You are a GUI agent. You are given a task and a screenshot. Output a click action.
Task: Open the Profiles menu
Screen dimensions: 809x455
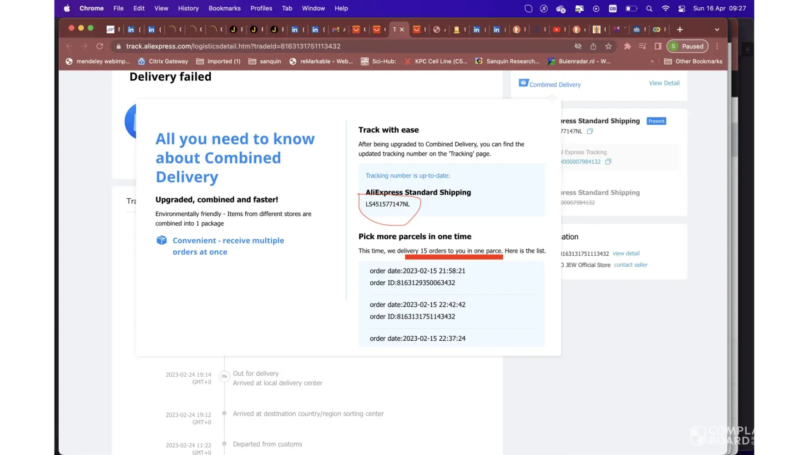pyautogui.click(x=261, y=8)
